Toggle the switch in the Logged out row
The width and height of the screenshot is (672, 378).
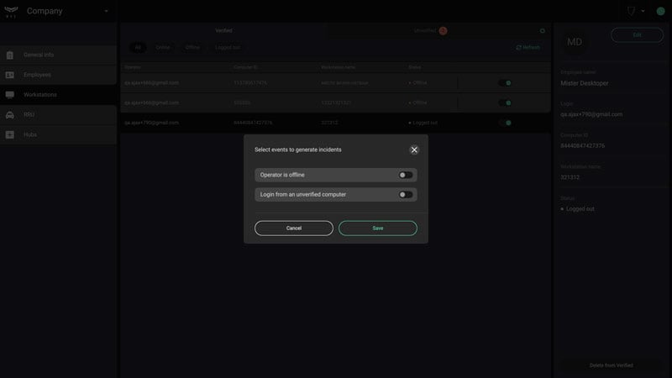(x=505, y=123)
